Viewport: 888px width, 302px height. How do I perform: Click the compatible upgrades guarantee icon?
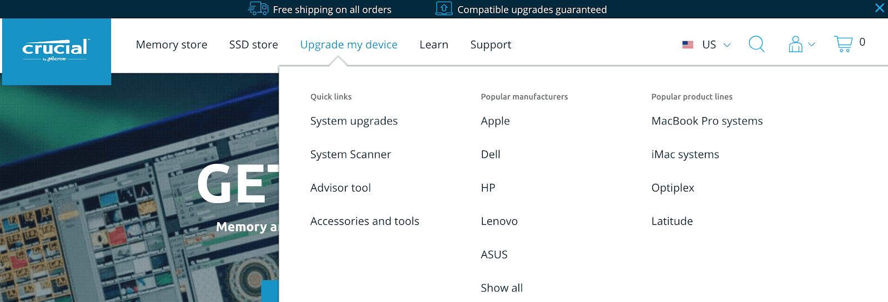[444, 8]
